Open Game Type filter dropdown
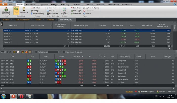The width and height of the screenshot is (177, 103). (x=76, y=11)
